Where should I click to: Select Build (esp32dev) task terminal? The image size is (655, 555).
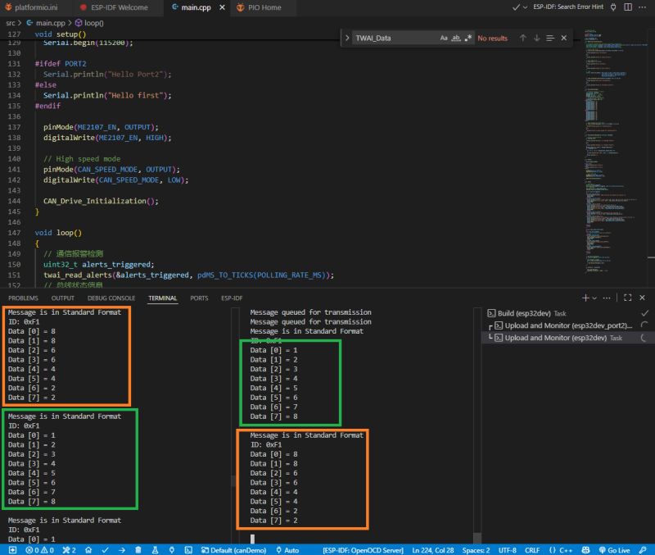click(x=568, y=313)
